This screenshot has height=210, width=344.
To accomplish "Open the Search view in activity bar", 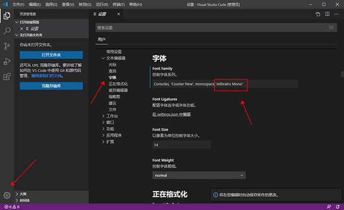I will 7,31.
